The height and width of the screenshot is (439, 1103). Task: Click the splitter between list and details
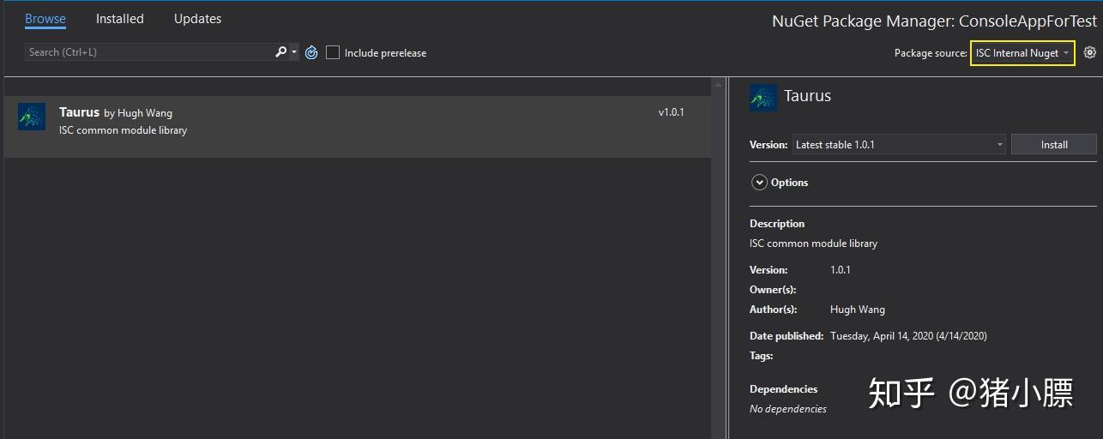(727, 257)
